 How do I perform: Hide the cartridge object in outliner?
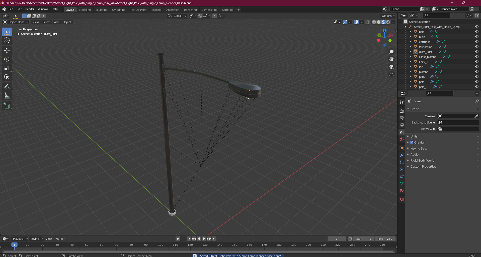pyautogui.click(x=476, y=42)
